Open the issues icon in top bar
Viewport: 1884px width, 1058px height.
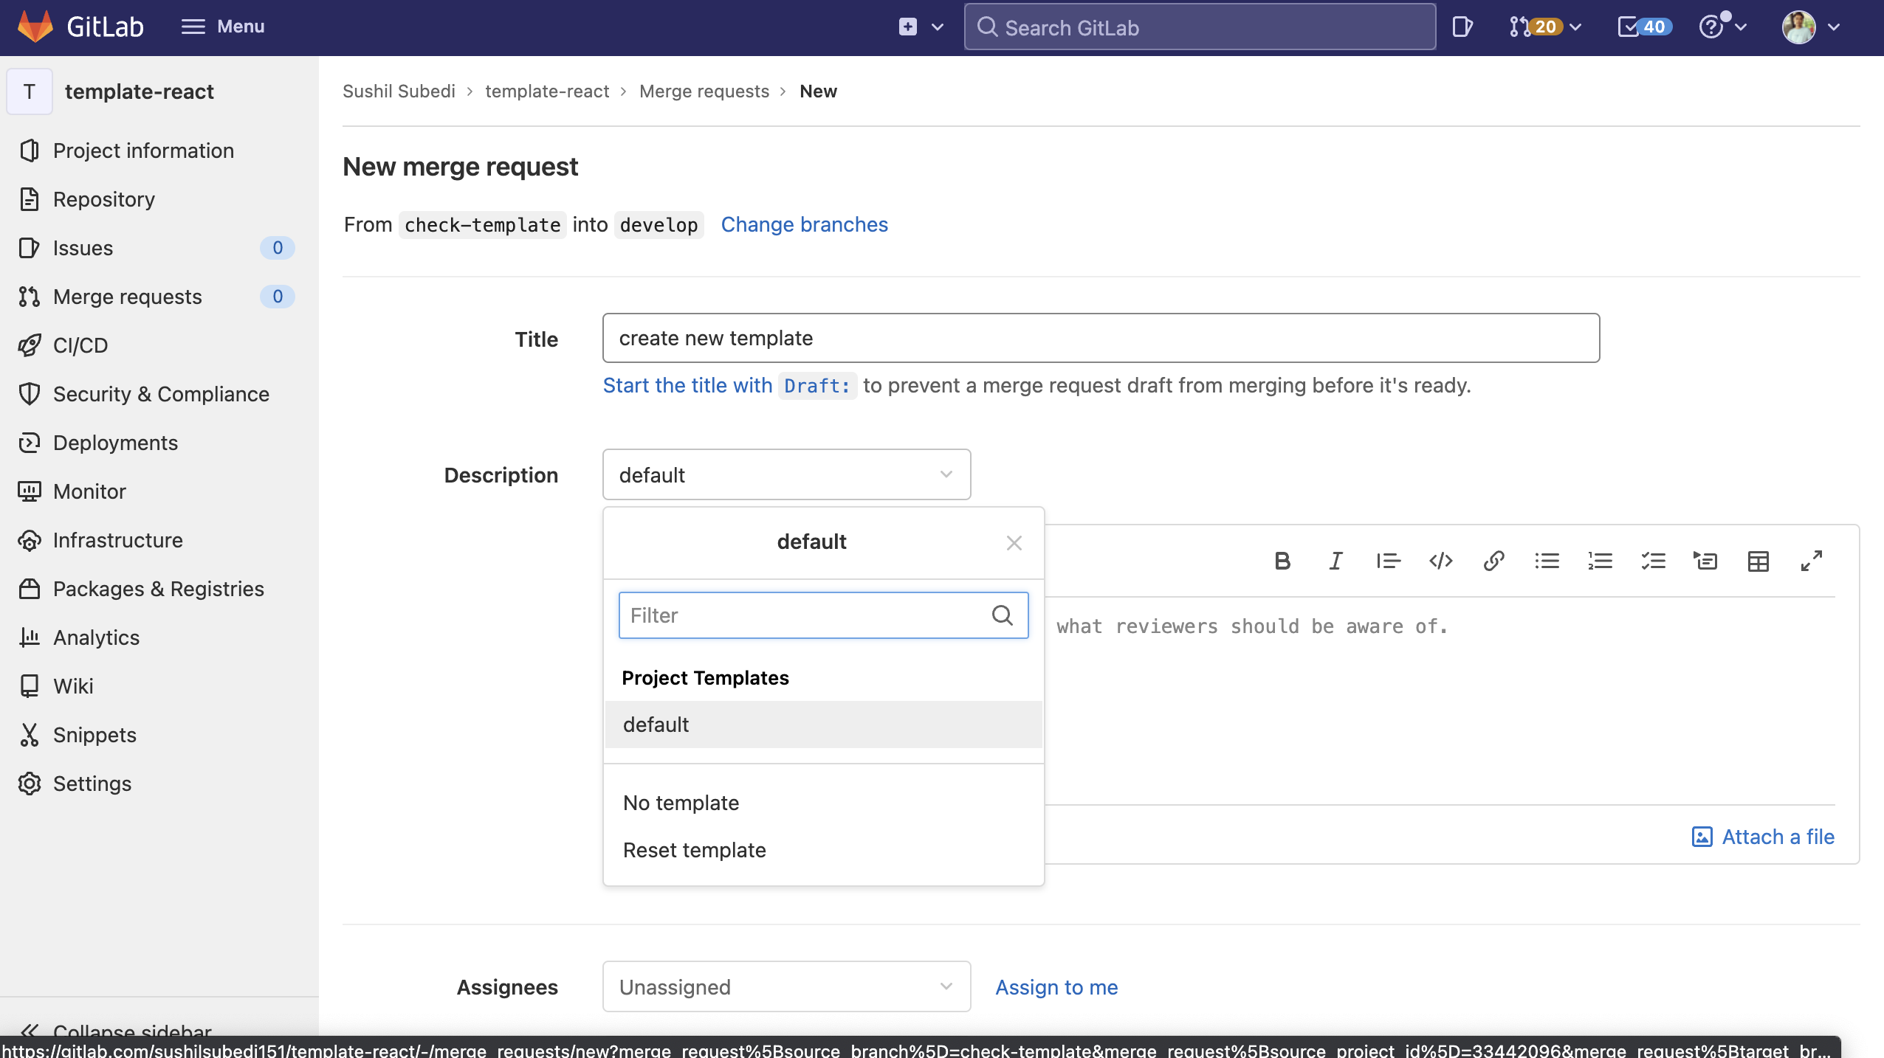pyautogui.click(x=1462, y=27)
